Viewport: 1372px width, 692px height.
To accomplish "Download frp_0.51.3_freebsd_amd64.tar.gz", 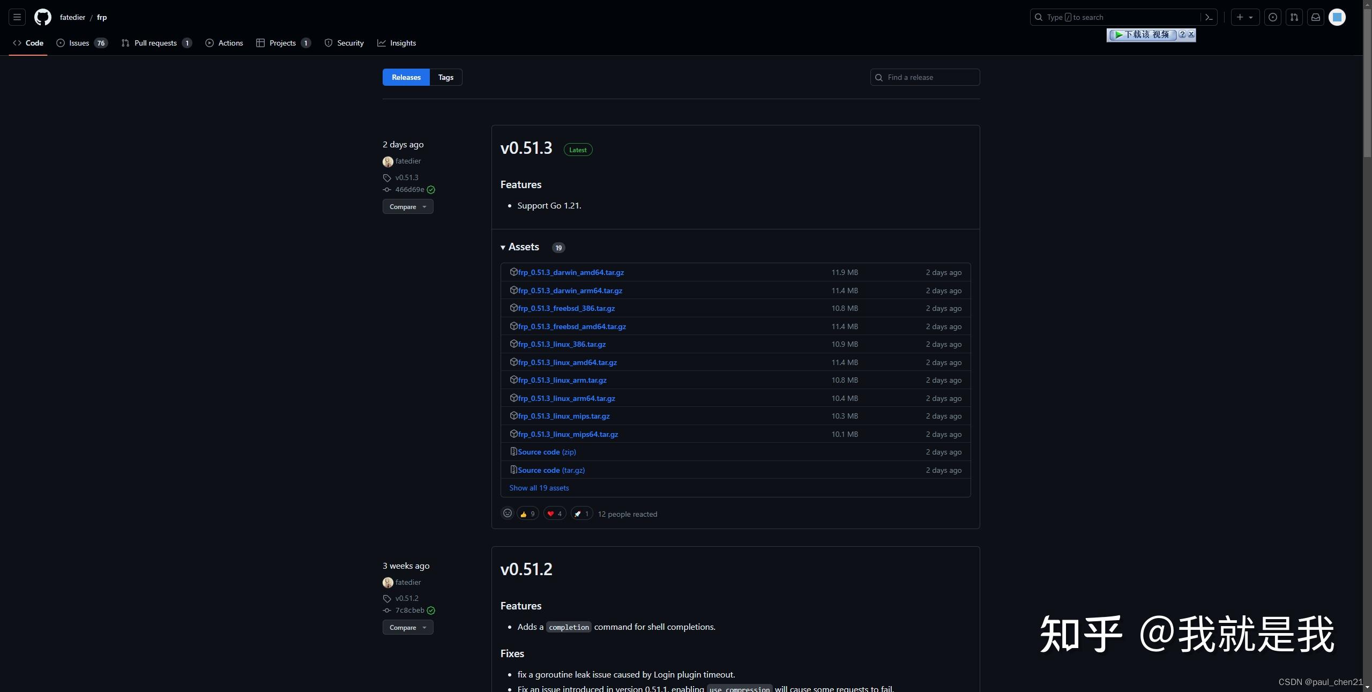I will (572, 326).
